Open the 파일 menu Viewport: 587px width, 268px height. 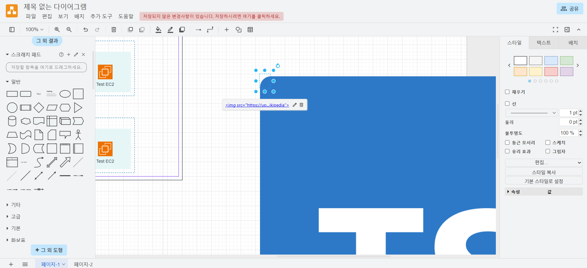(x=31, y=16)
